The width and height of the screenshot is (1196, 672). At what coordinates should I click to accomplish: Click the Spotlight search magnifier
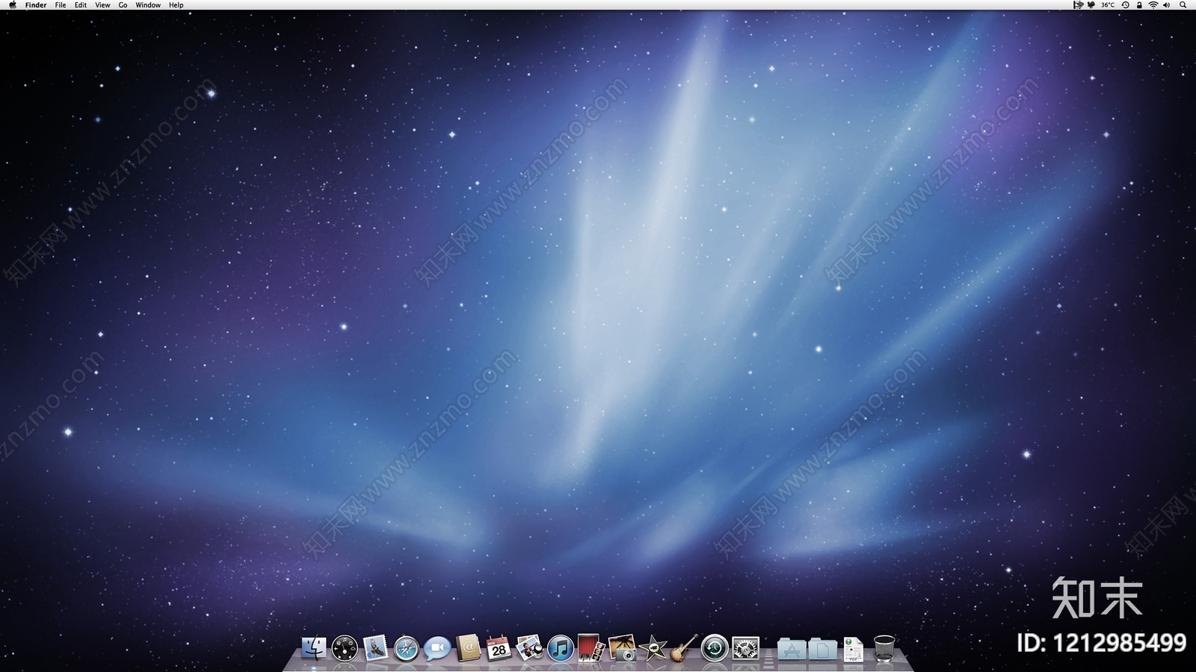click(x=1183, y=5)
